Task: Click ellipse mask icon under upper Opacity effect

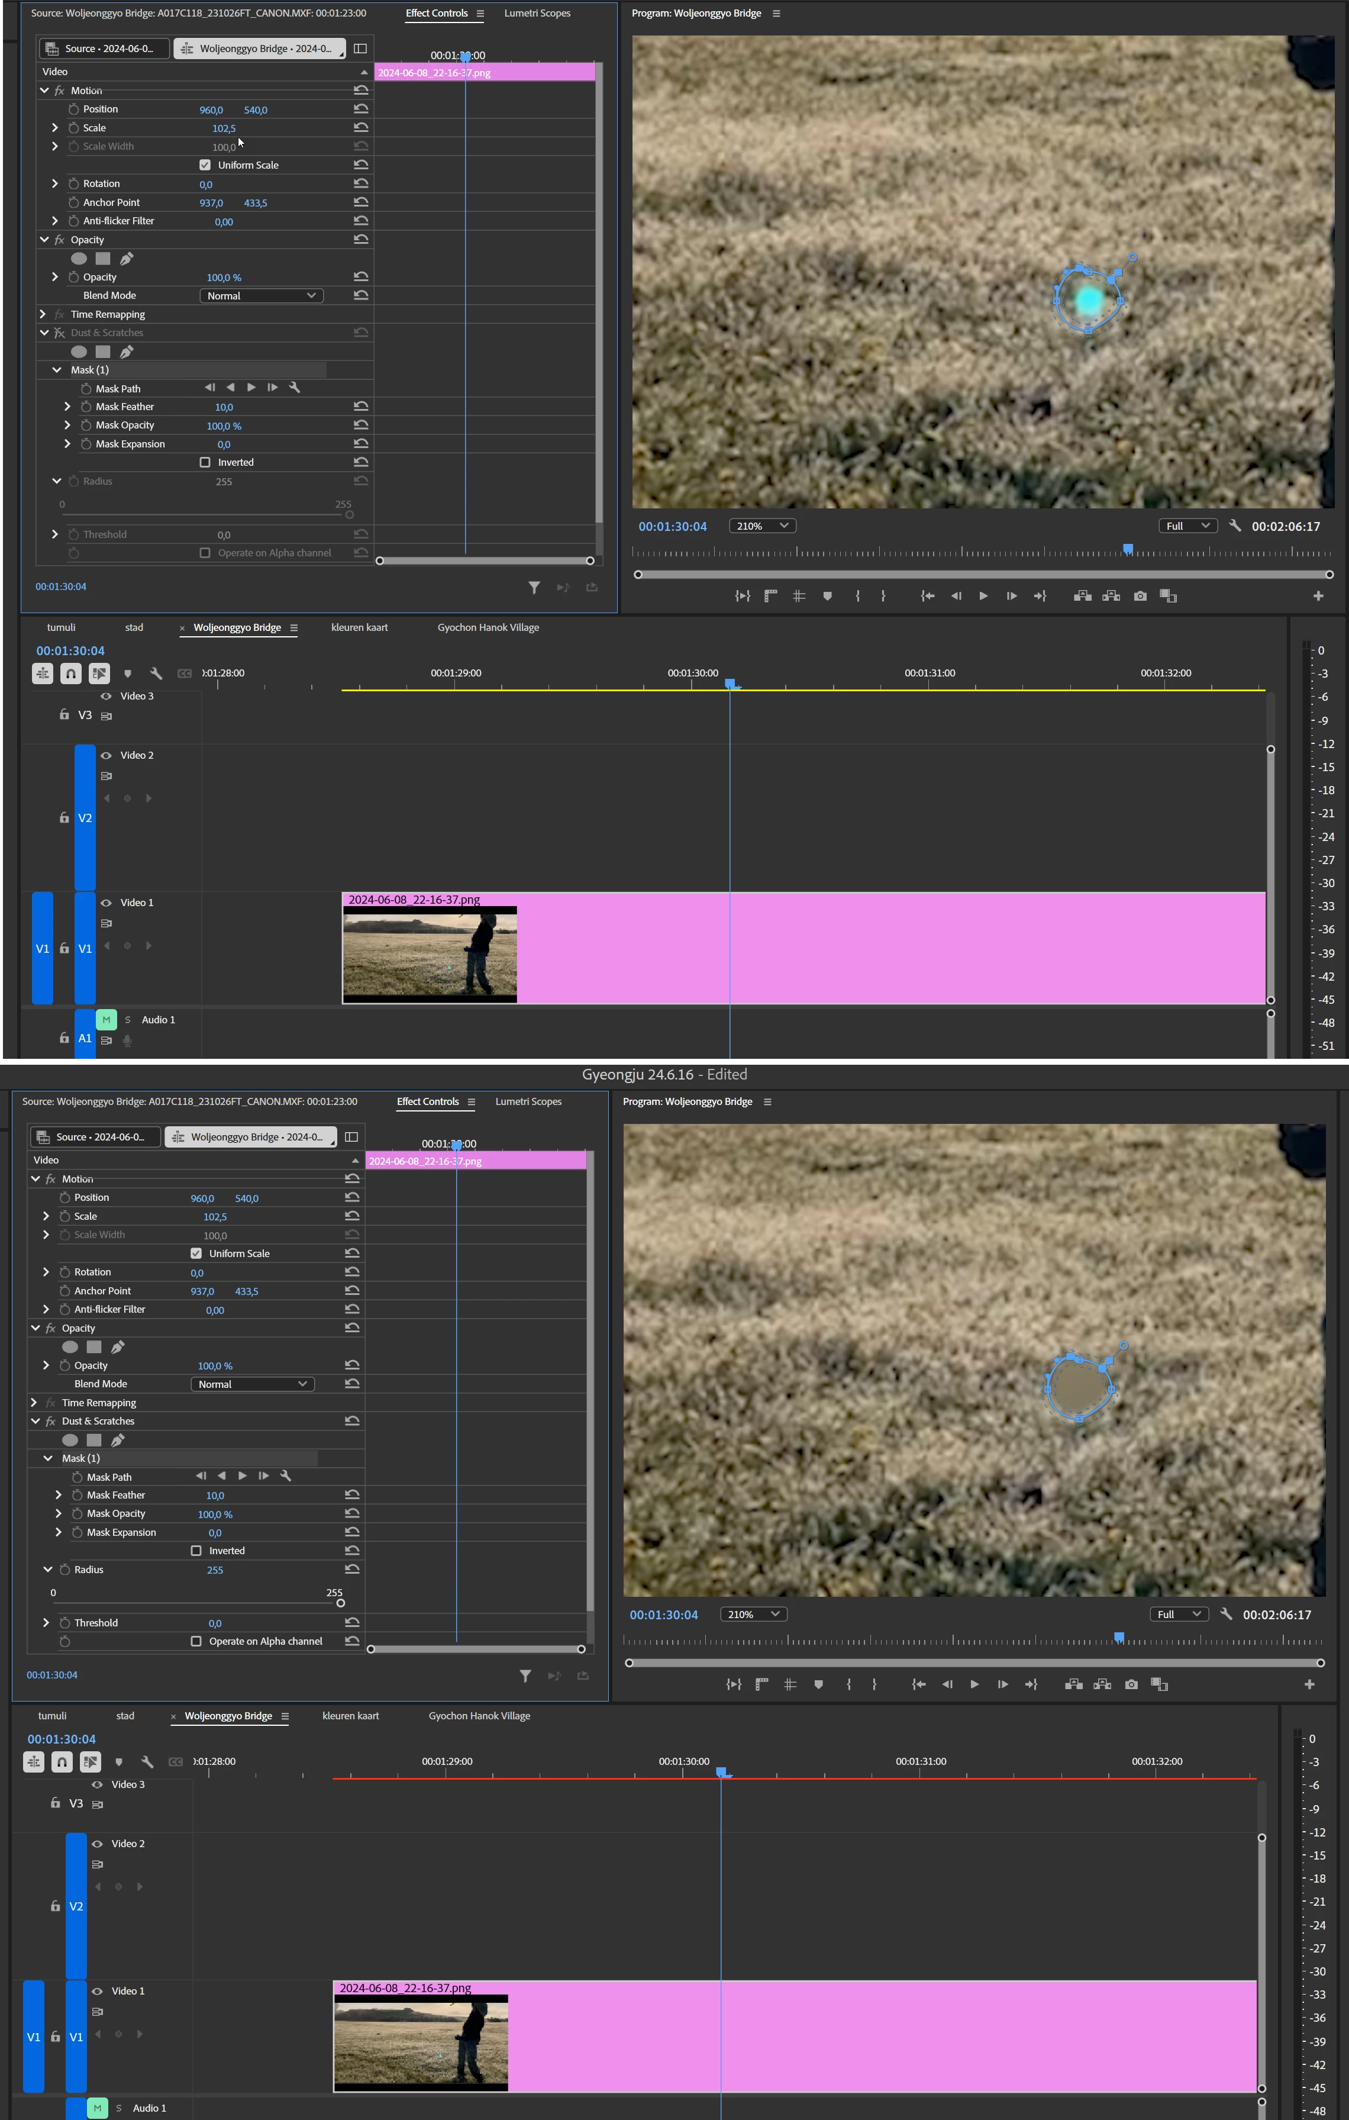Action: (x=78, y=259)
